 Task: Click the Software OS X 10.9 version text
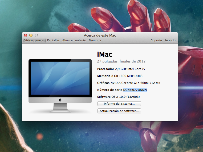coord(118,97)
